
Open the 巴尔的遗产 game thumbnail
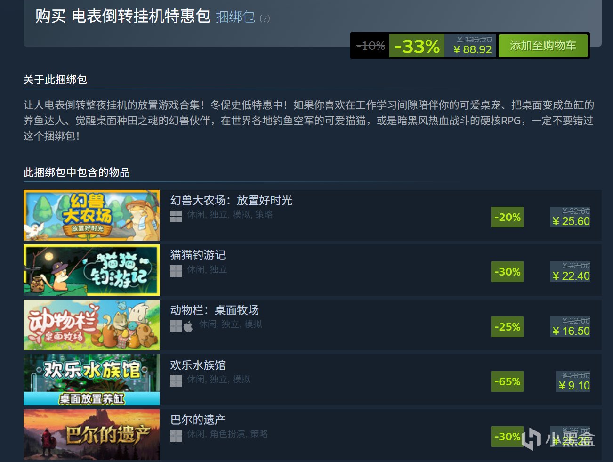click(91, 435)
